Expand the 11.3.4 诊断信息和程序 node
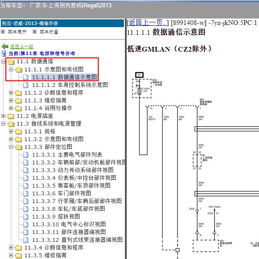The image size is (259, 259). 11,248
